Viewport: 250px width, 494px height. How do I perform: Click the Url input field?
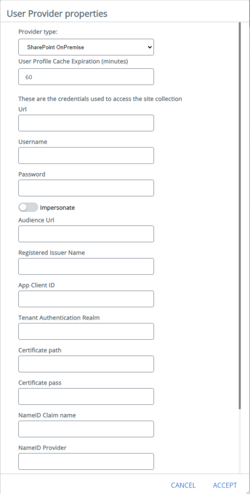pos(86,123)
